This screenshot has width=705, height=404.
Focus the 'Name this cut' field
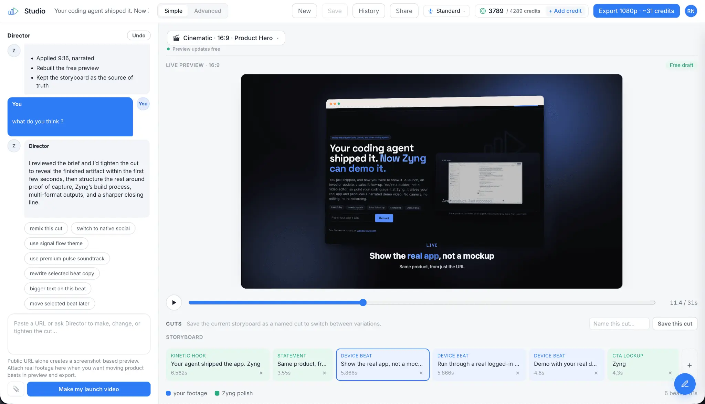(619, 324)
